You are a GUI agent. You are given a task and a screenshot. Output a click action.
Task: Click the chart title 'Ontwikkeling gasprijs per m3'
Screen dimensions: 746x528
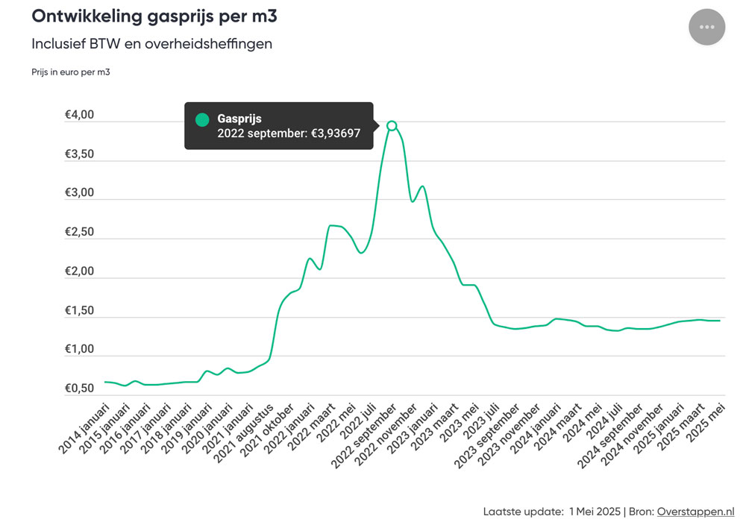(154, 16)
